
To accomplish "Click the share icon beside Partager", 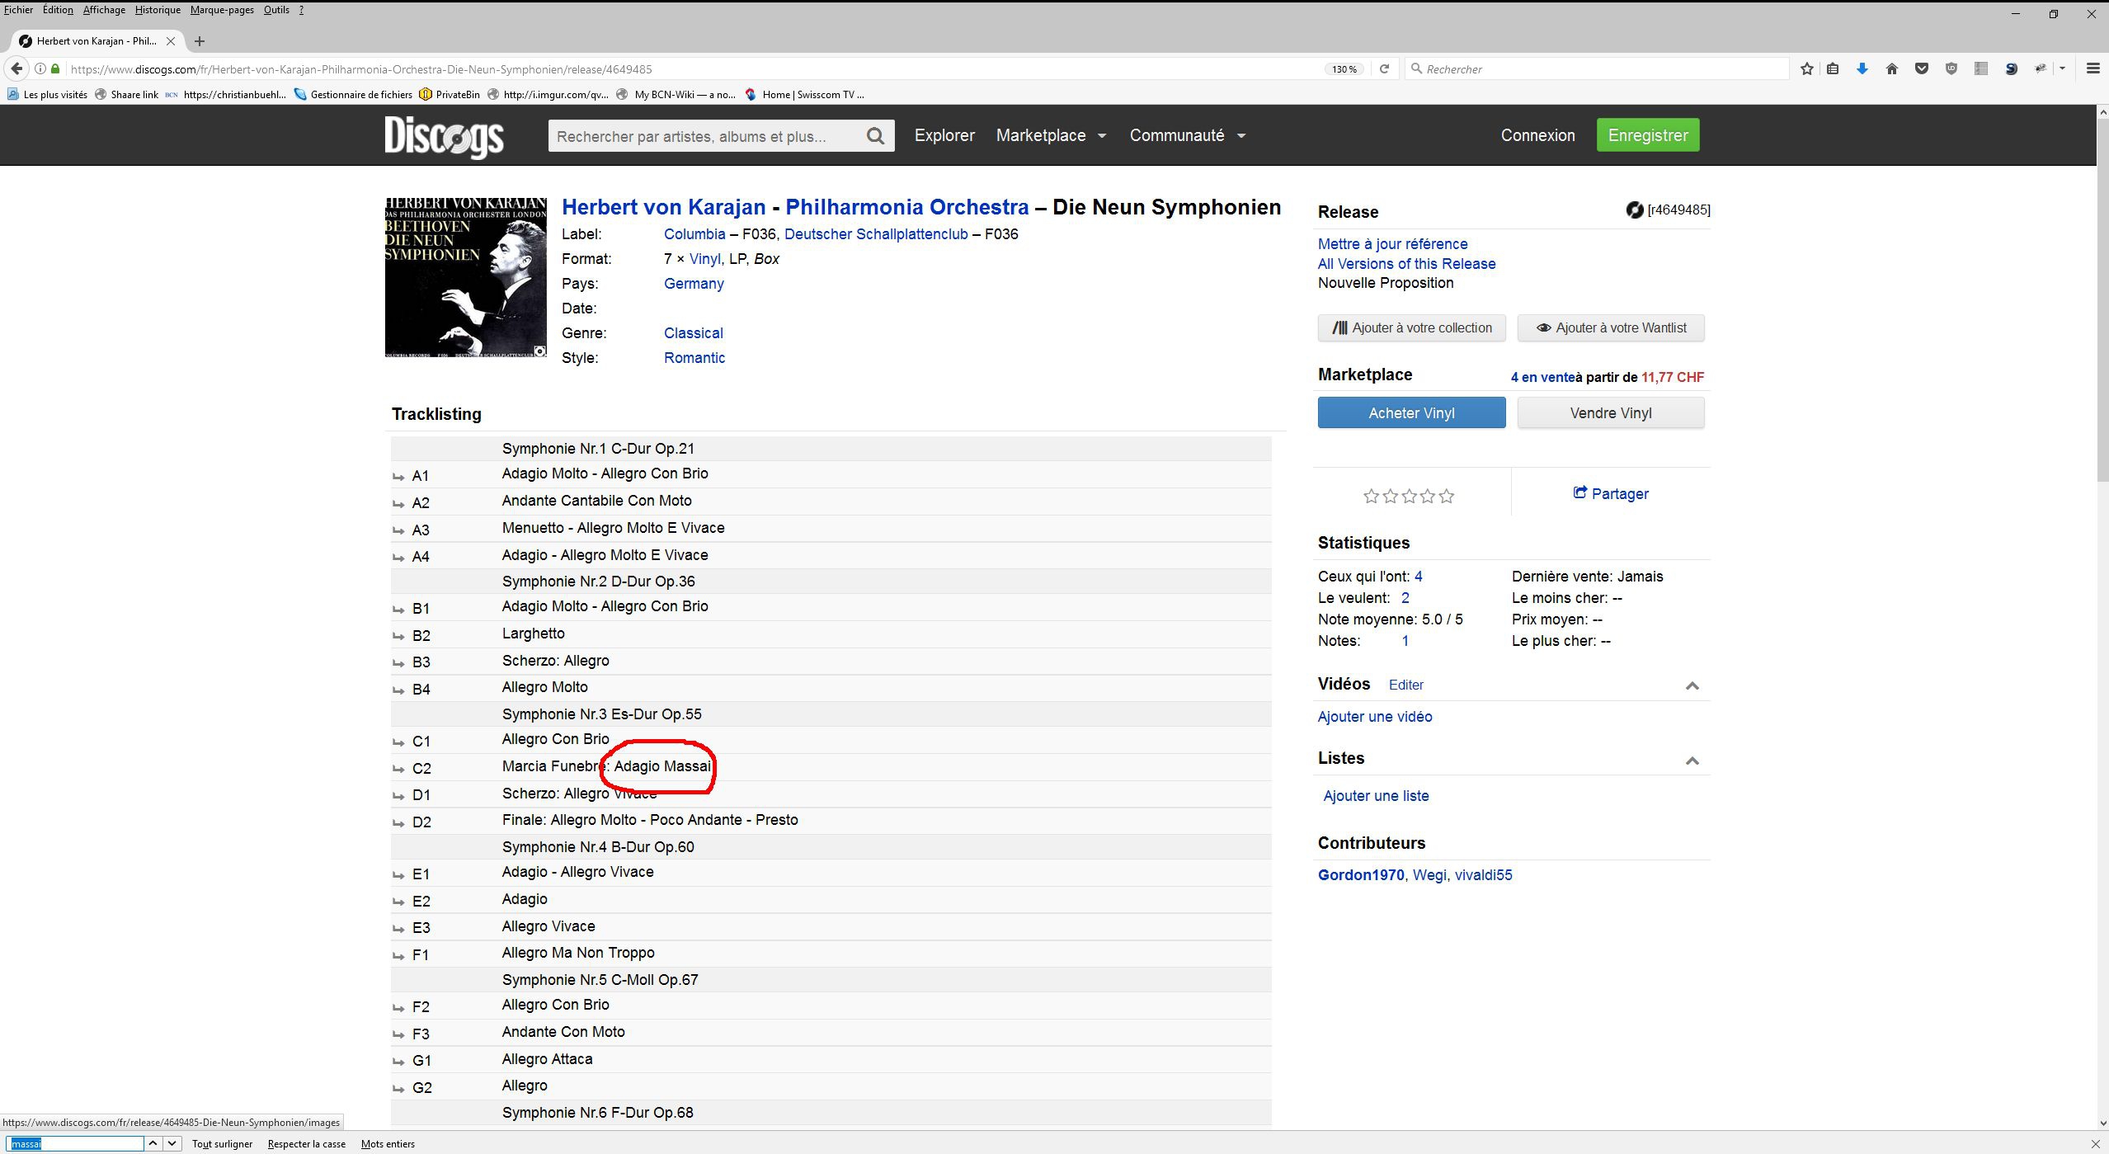I will point(1580,492).
